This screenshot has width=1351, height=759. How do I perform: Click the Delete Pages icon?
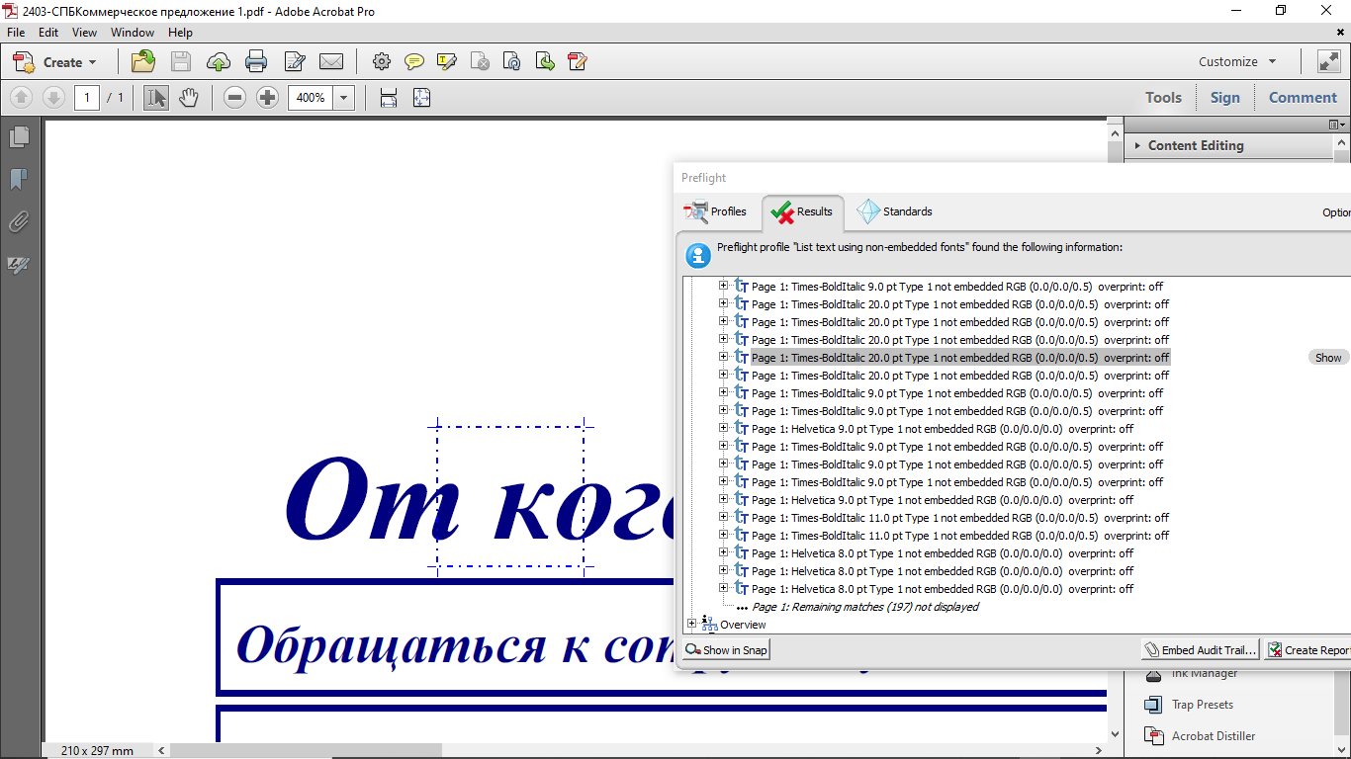click(x=480, y=62)
